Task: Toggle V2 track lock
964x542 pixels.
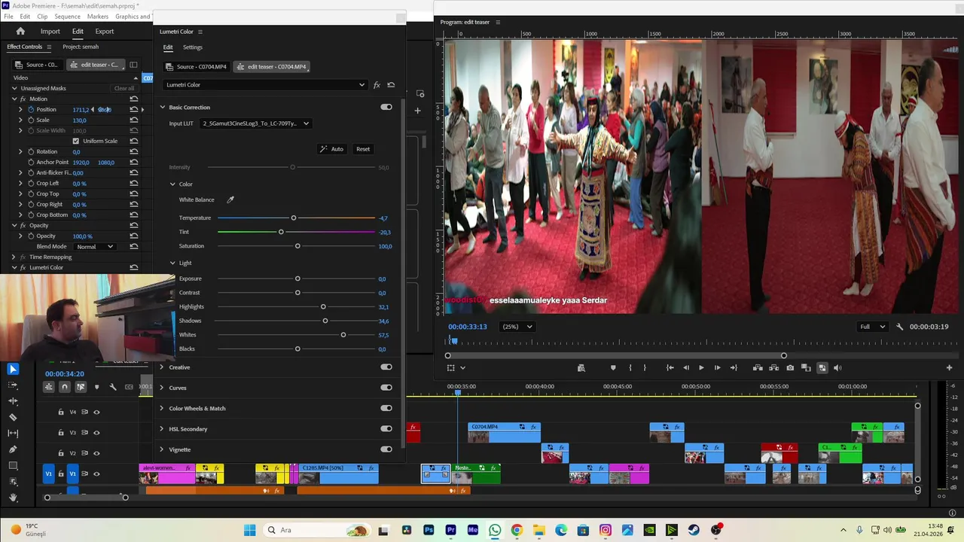Action: 61,453
